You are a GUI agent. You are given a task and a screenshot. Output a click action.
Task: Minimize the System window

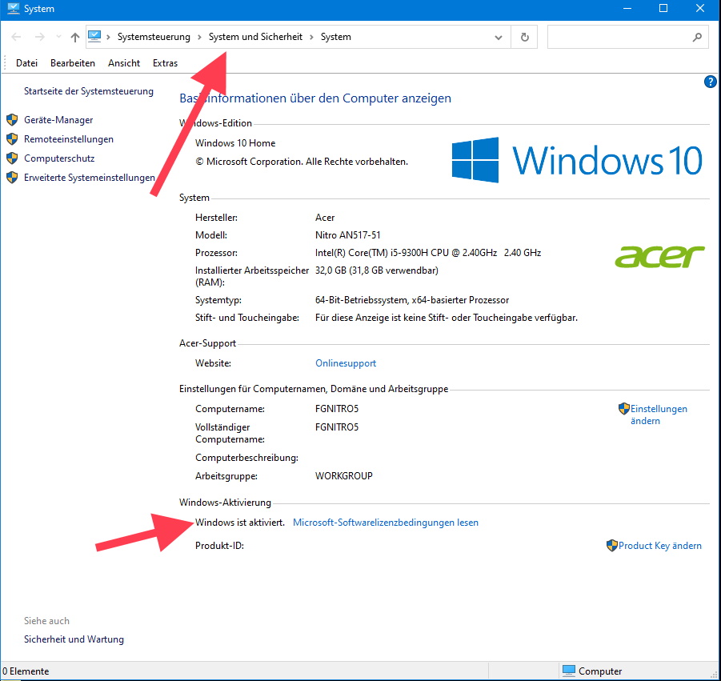(628, 8)
